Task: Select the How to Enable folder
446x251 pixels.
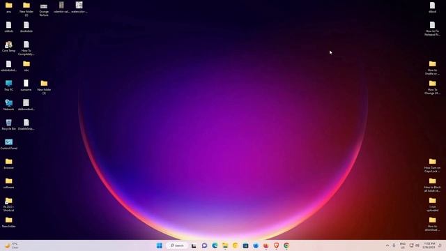Action: (x=432, y=68)
